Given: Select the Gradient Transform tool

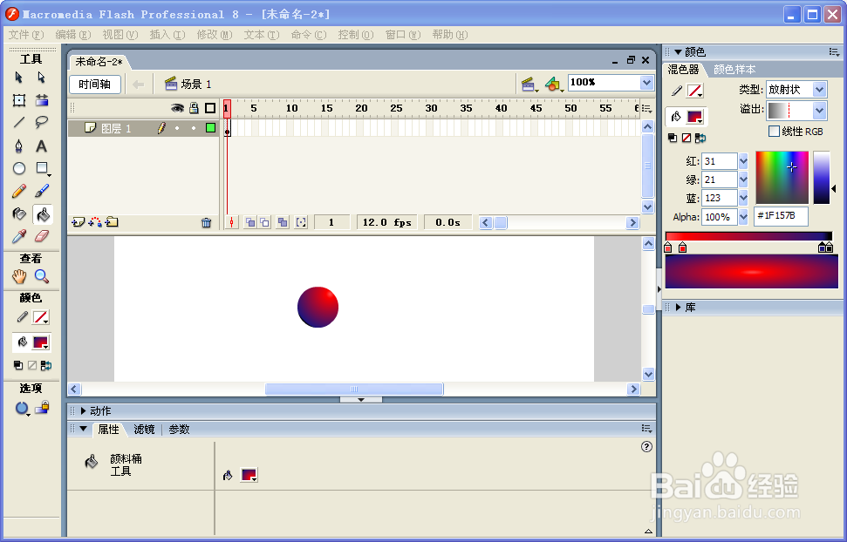Looking at the screenshot, I should pyautogui.click(x=42, y=100).
